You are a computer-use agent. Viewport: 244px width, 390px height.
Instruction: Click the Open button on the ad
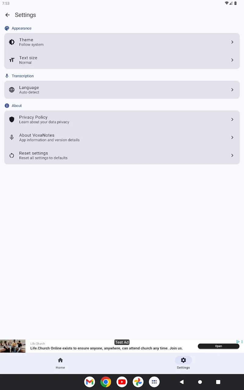tap(219, 346)
